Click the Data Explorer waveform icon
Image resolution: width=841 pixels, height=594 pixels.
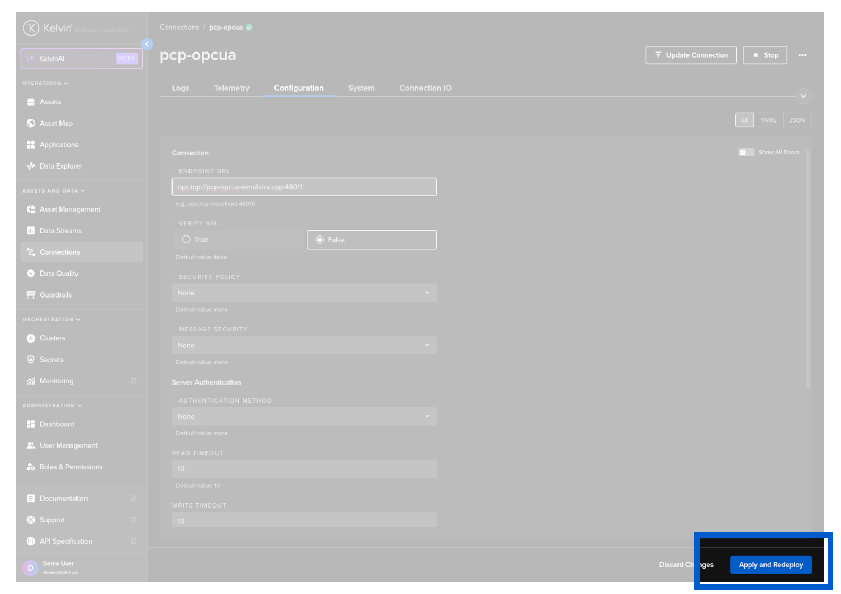pos(31,166)
